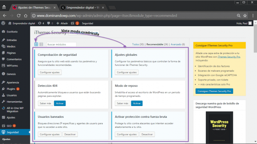Configure brute force protection settings
The image size is (257, 144).
(127, 134)
